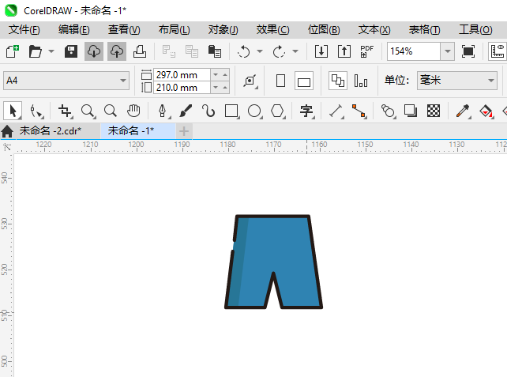
Task: Create a new document with New icon
Action: 13,51
